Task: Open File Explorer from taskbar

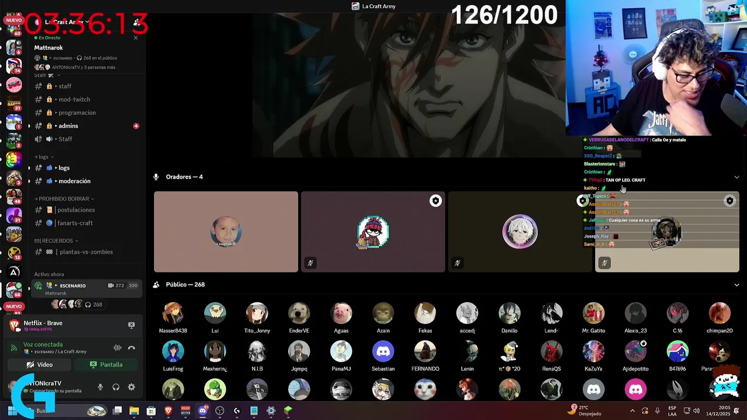Action: click(134, 411)
